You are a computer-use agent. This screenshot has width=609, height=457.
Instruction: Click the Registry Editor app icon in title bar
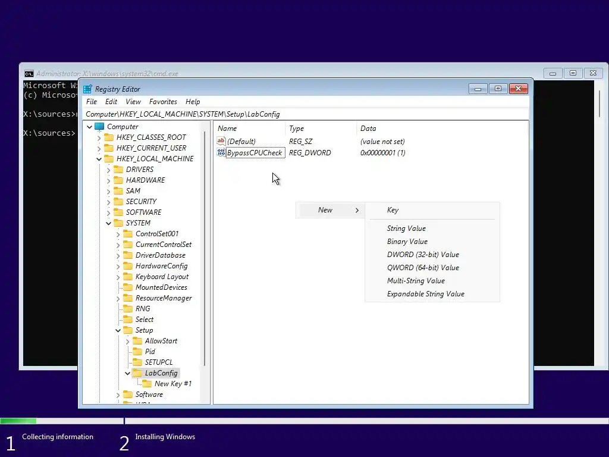point(88,89)
